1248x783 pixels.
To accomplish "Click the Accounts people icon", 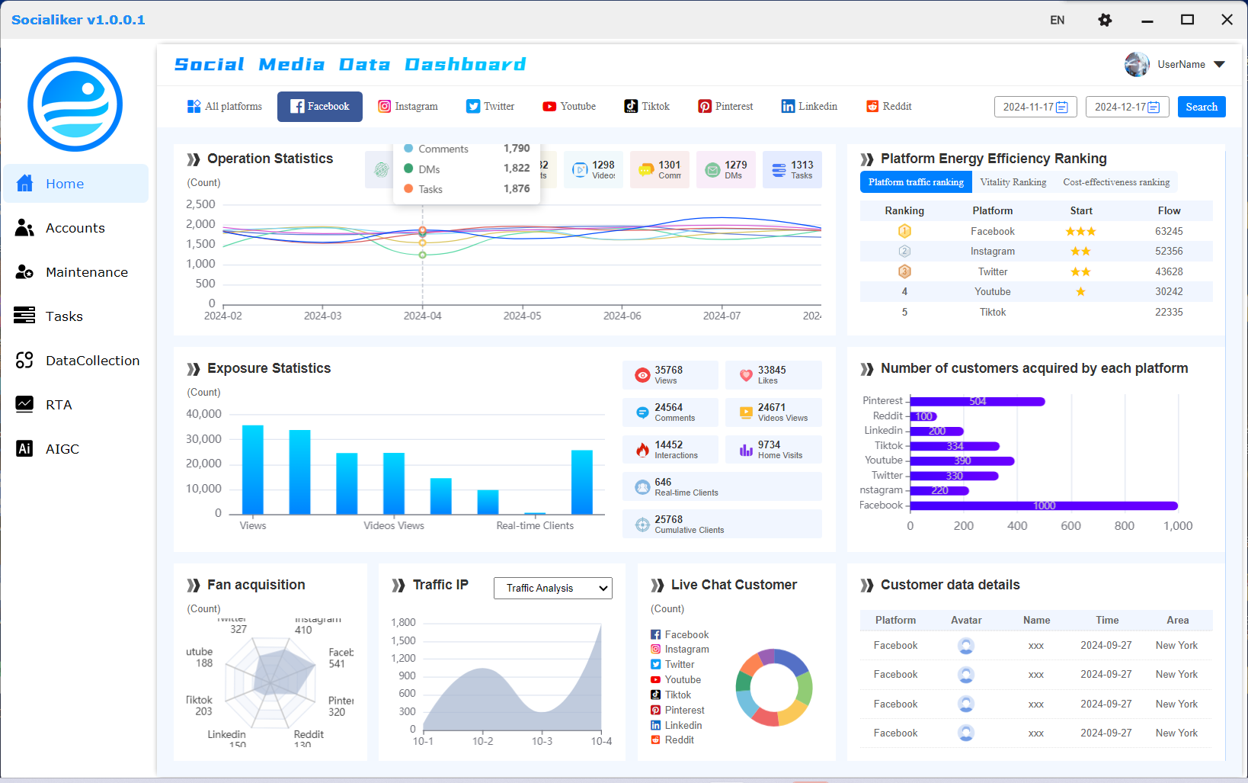I will (x=24, y=227).
